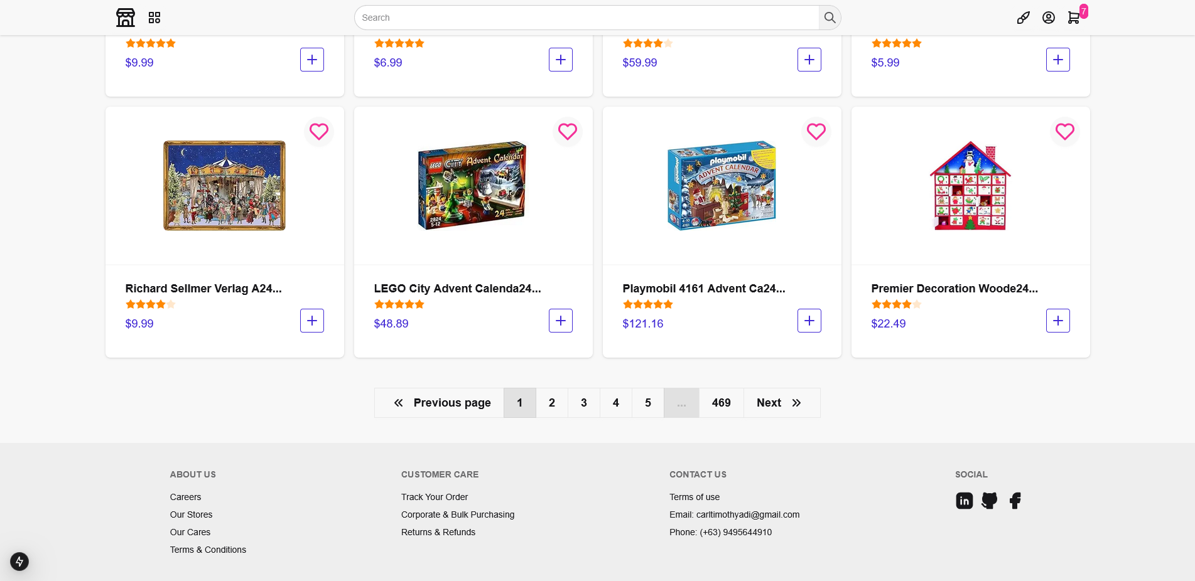This screenshot has width=1195, height=581.
Task: View the shopping cart with 7 items
Action: coord(1074,18)
